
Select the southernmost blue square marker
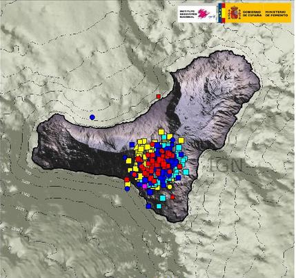(x=148, y=206)
